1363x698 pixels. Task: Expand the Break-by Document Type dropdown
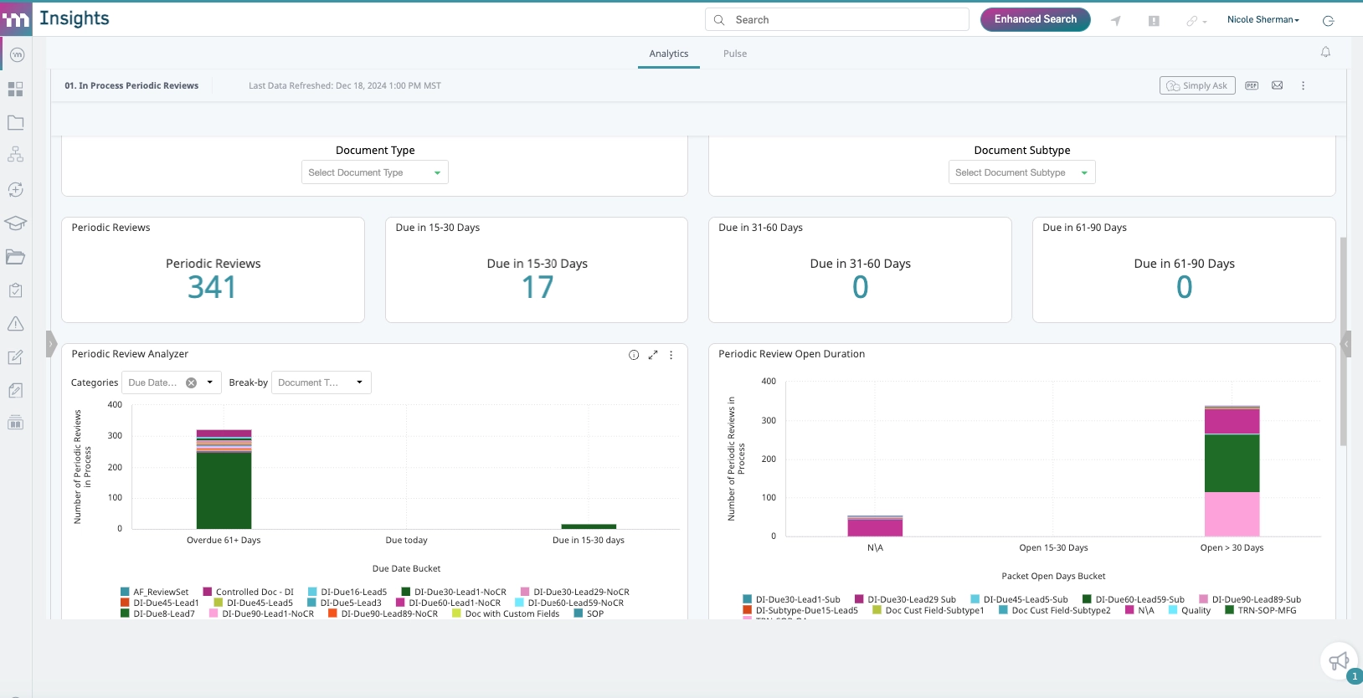(321, 382)
